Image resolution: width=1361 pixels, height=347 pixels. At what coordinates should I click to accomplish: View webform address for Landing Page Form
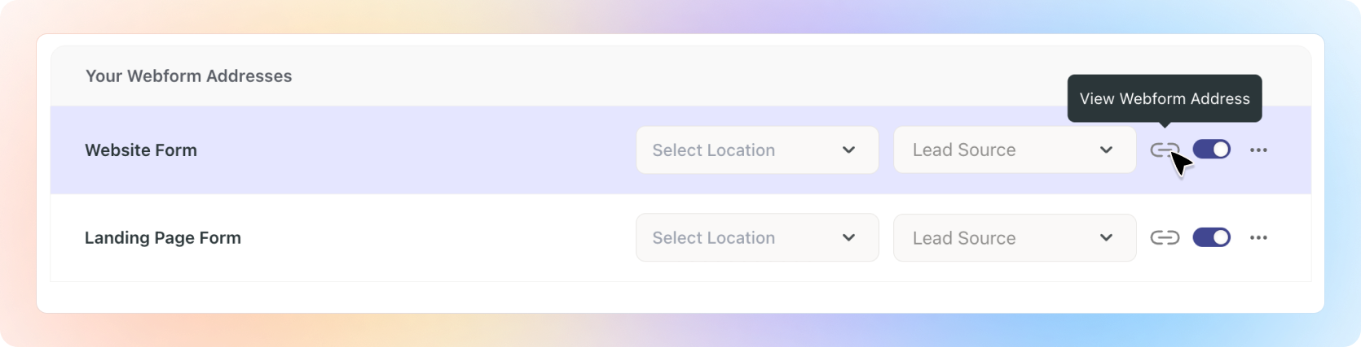click(1164, 237)
